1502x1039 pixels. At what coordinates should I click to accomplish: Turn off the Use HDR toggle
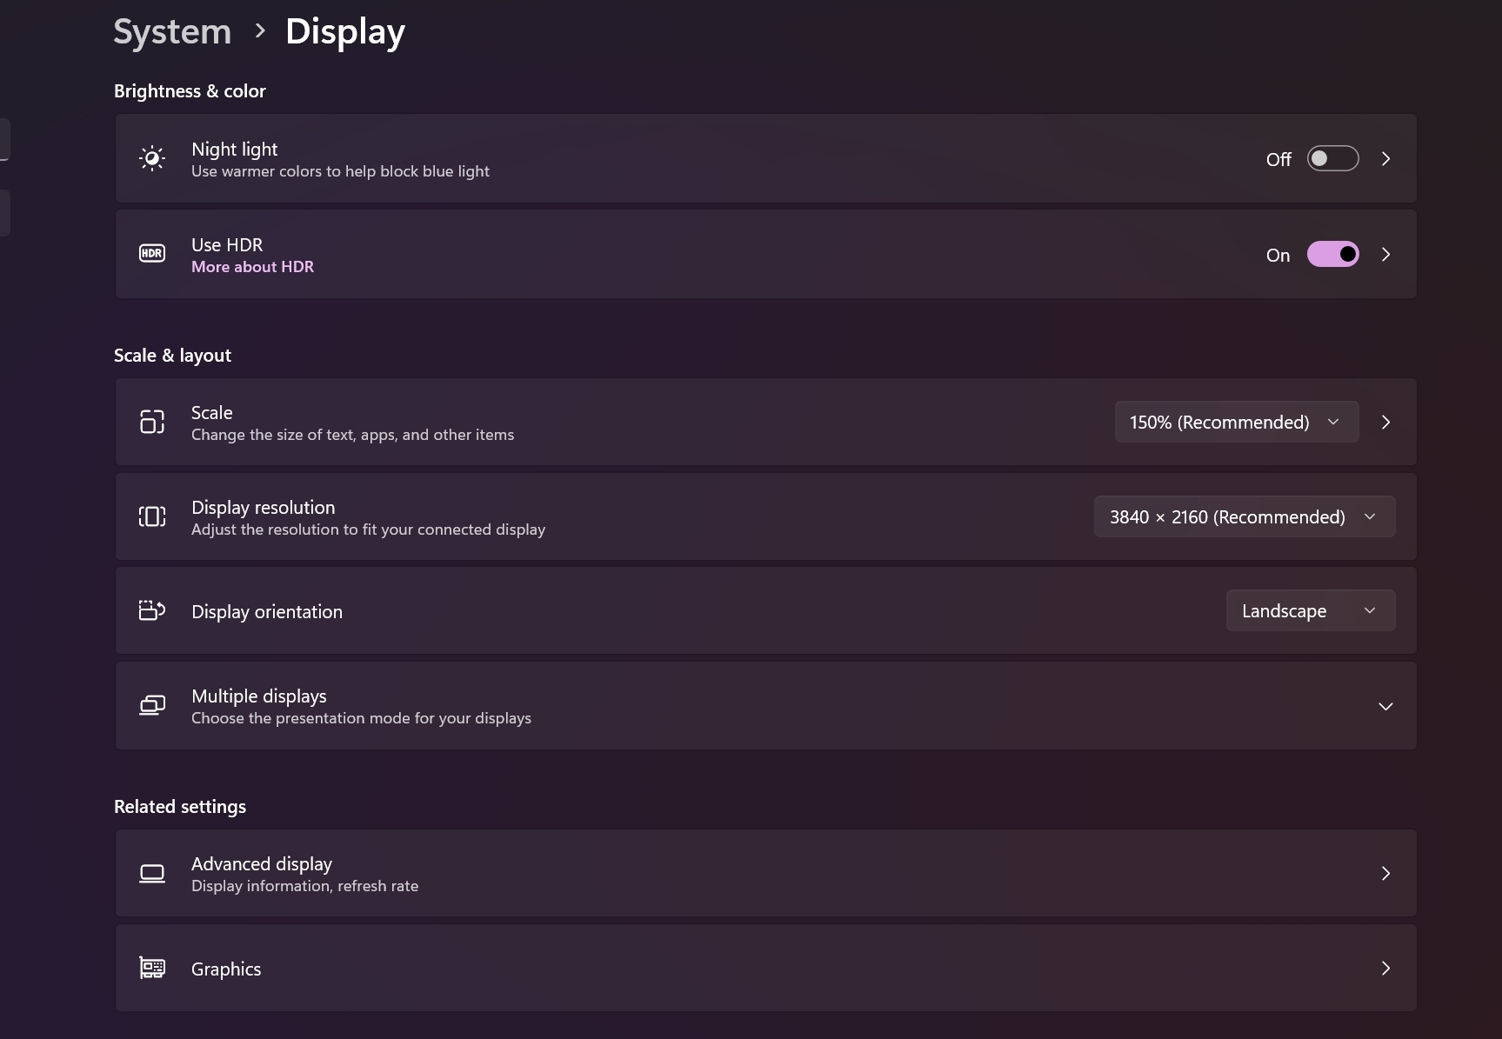[1332, 254]
